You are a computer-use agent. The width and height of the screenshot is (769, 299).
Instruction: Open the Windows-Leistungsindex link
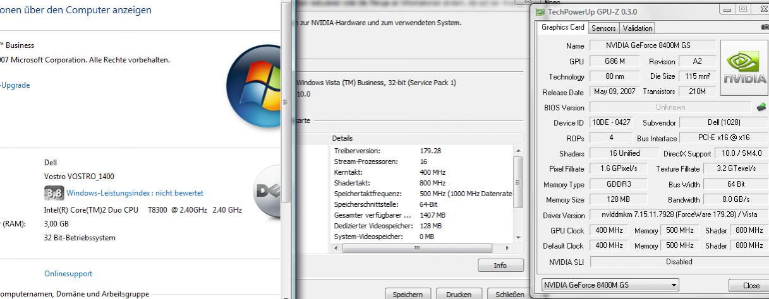(135, 193)
